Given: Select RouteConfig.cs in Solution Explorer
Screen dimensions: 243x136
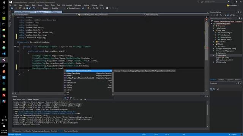Looking at the screenshot, I should coord(226,37).
